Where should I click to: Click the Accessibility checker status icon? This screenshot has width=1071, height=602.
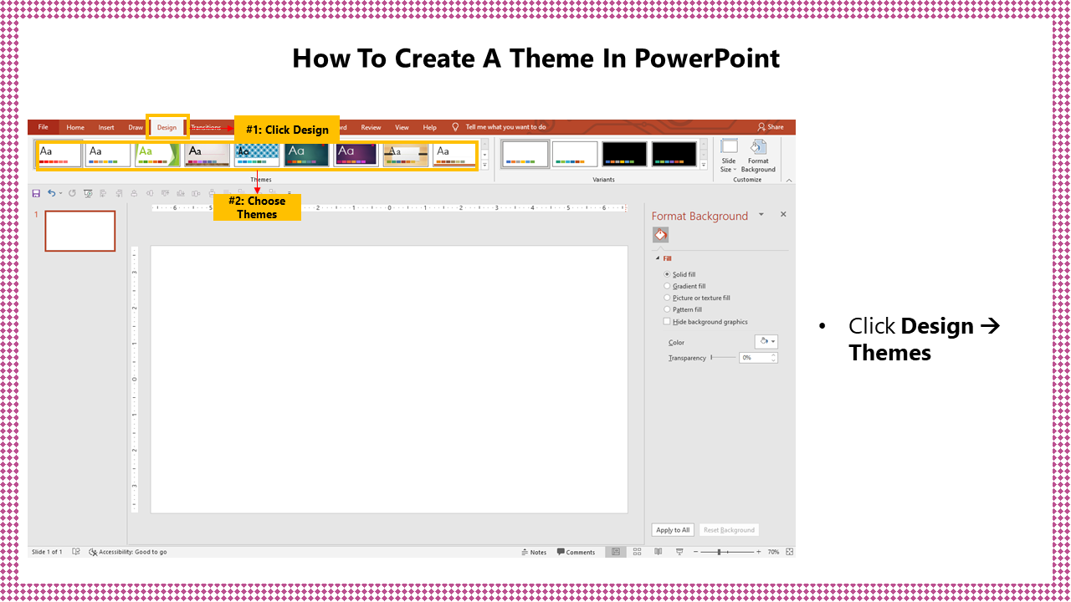tap(93, 552)
